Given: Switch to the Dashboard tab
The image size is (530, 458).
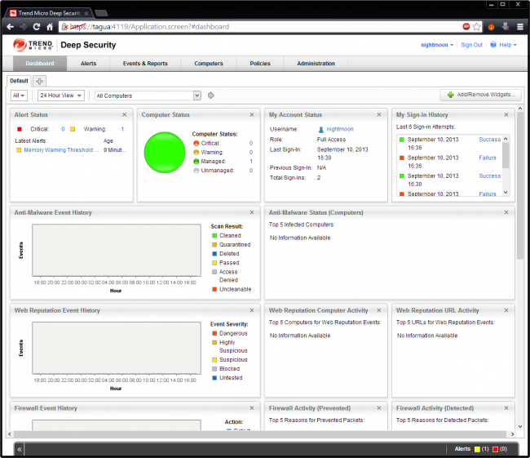Looking at the screenshot, I should 40,64.
